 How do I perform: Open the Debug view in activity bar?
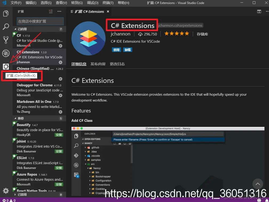point(6,53)
